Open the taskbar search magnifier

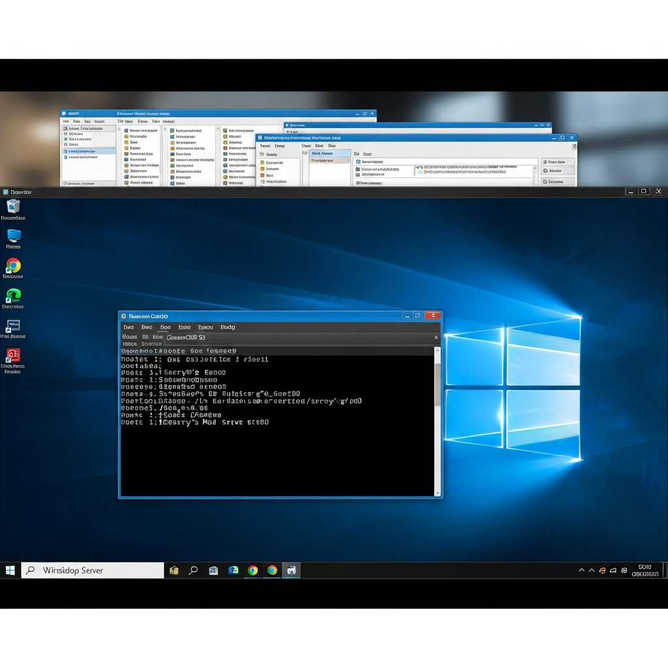(x=193, y=569)
